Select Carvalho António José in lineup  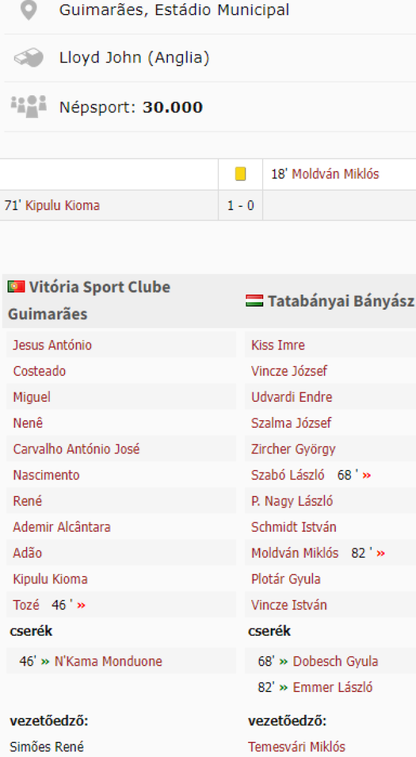click(76, 450)
